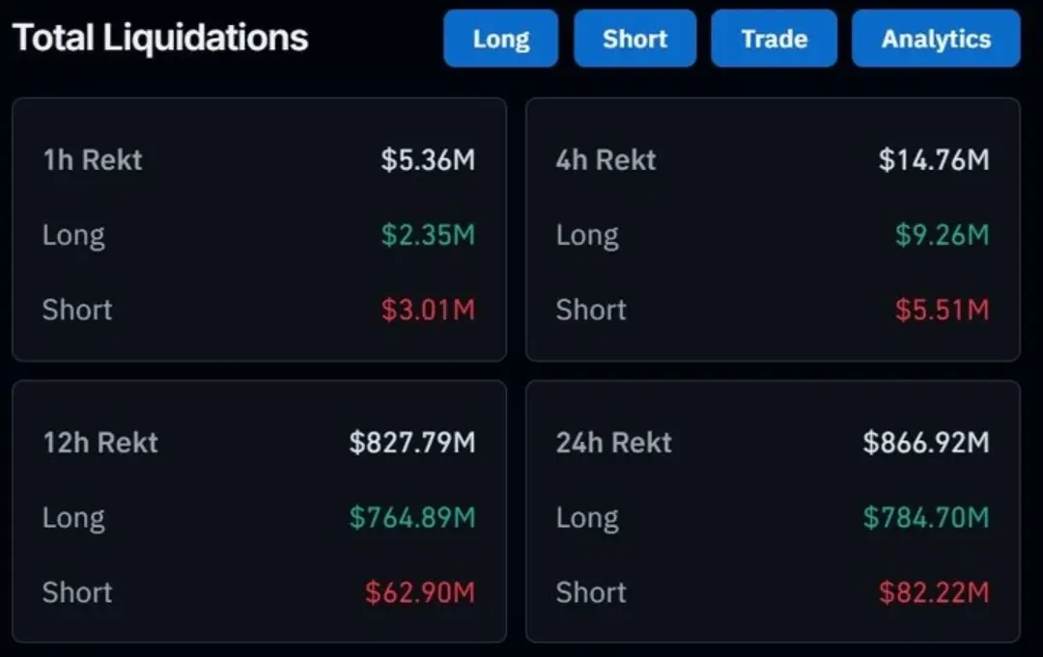This screenshot has width=1043, height=657.
Task: Open the Analytics button
Action: [935, 39]
